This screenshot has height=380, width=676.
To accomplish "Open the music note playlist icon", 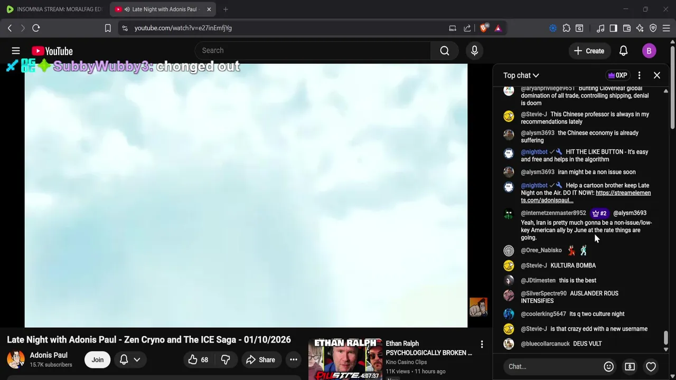I will coord(600,28).
